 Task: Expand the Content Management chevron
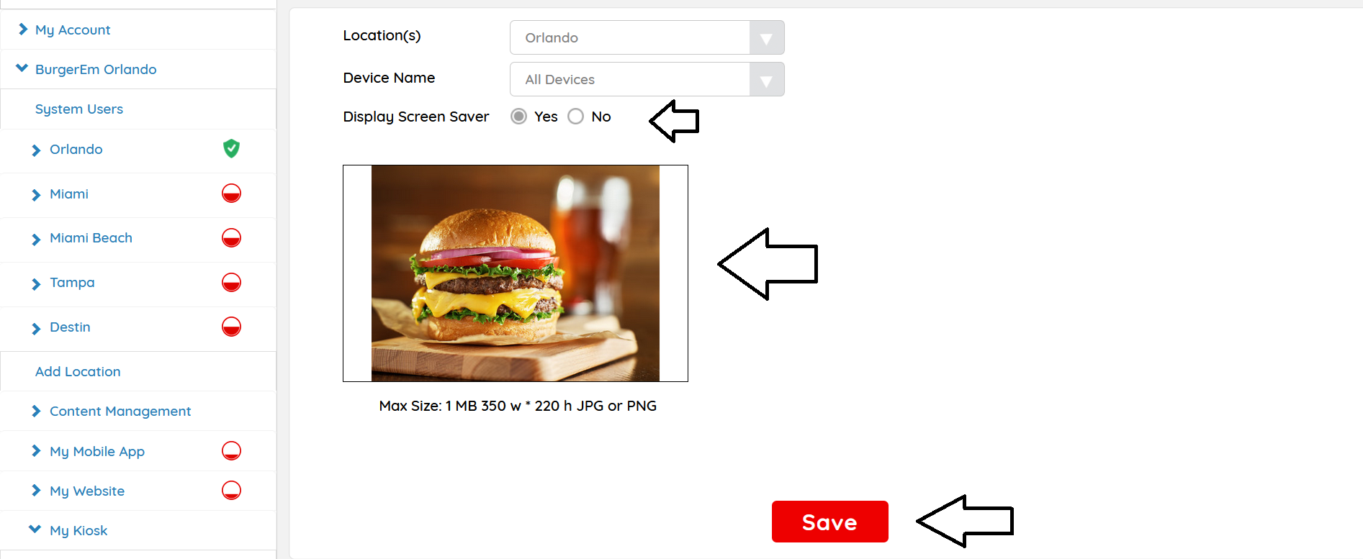point(36,411)
